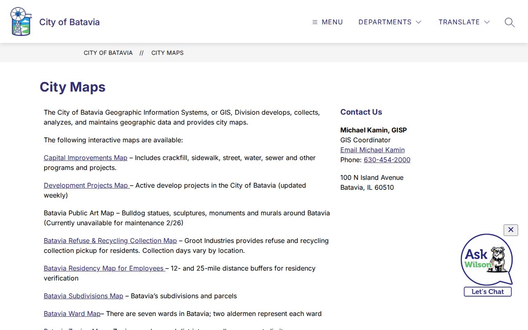Open the search magnifier icon
This screenshot has height=330, width=528.
pos(509,22)
